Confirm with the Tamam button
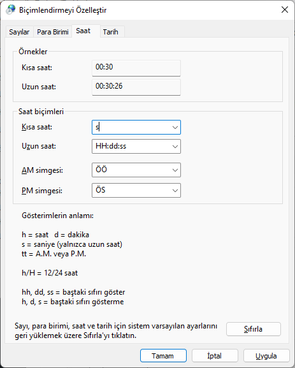Viewport: 295px width, 368px height. coord(163,356)
